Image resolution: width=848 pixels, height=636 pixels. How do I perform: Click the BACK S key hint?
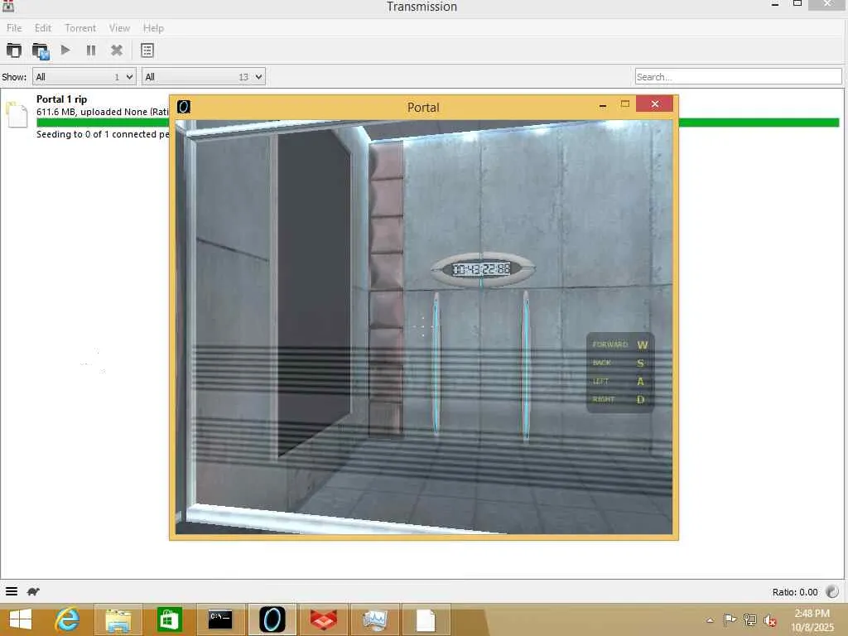[619, 363]
